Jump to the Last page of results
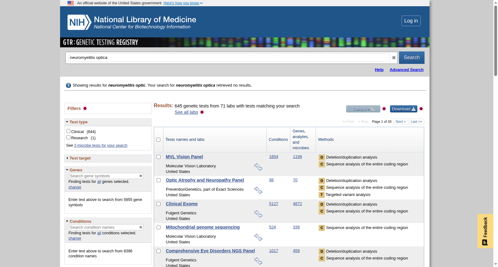This screenshot has height=267, width=498. (416, 122)
